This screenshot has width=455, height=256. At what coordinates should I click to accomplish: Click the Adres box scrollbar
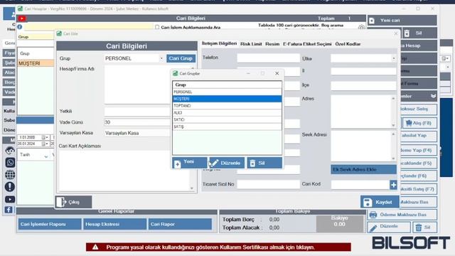[x=394, y=112]
